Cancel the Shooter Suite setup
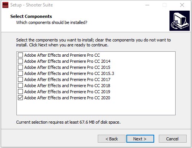The height and width of the screenshot is (148, 192). (173, 139)
